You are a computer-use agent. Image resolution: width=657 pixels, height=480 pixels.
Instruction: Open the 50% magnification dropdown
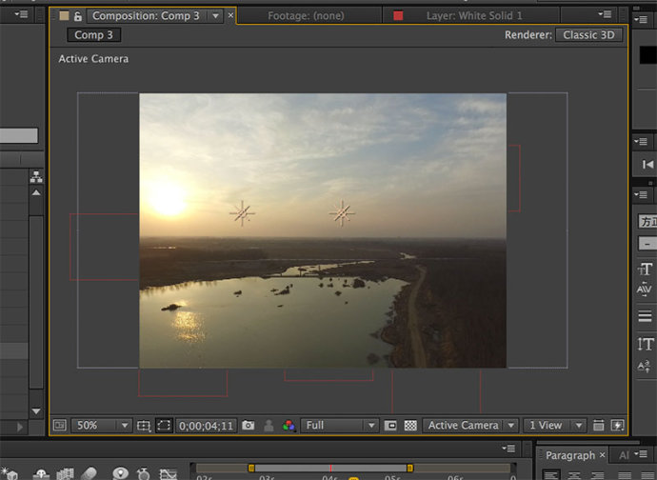click(101, 426)
